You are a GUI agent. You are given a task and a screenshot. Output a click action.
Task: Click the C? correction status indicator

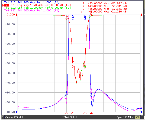point(138,117)
